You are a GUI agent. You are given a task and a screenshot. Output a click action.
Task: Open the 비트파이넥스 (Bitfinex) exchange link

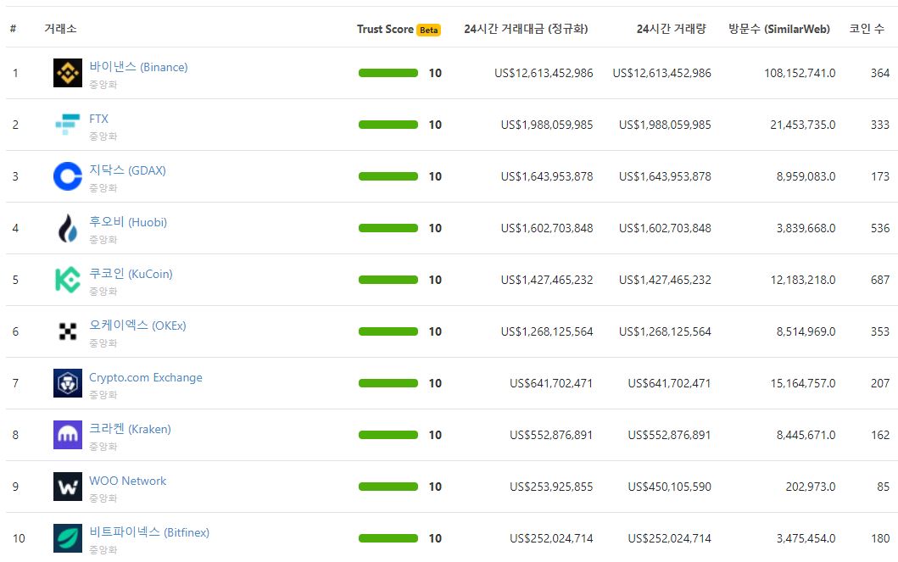pyautogui.click(x=149, y=532)
